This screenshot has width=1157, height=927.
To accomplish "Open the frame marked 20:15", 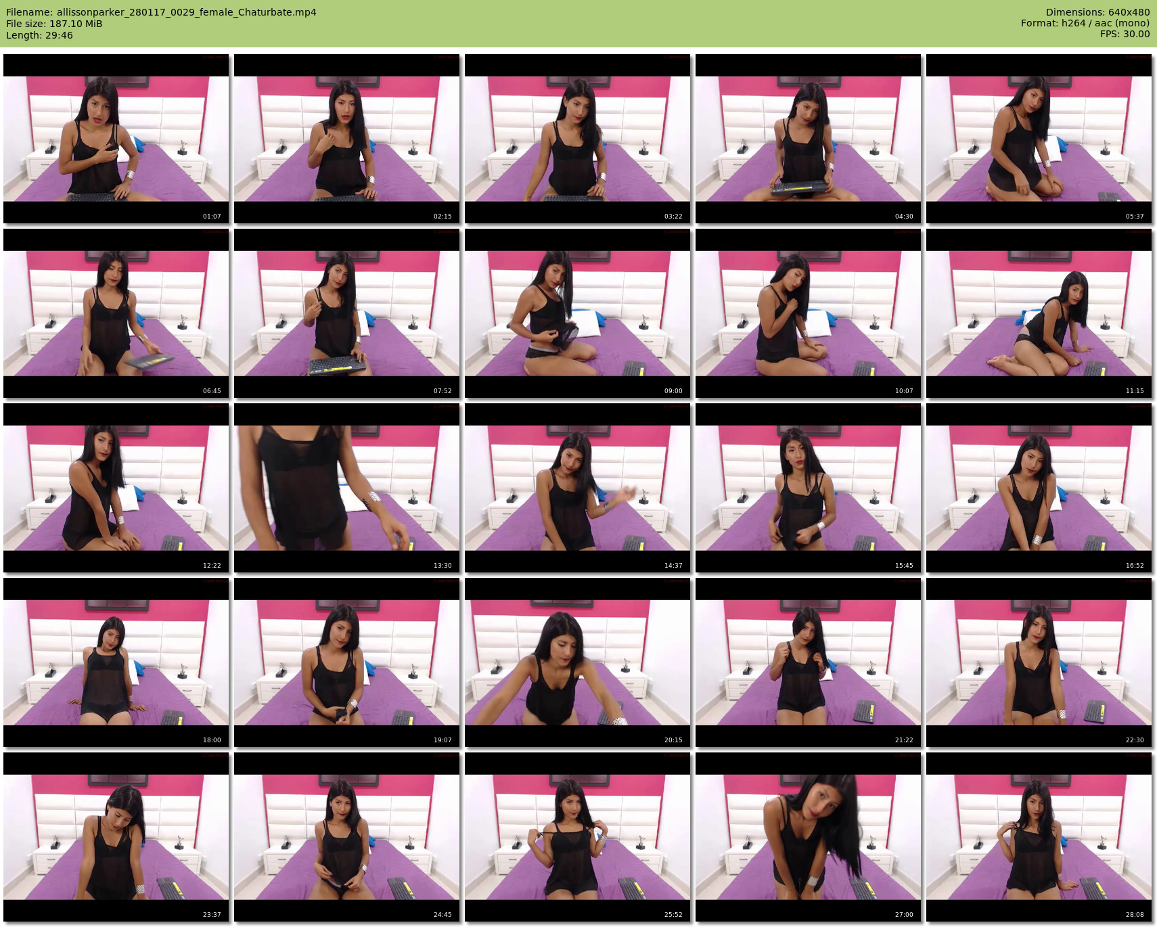I will coord(577,662).
